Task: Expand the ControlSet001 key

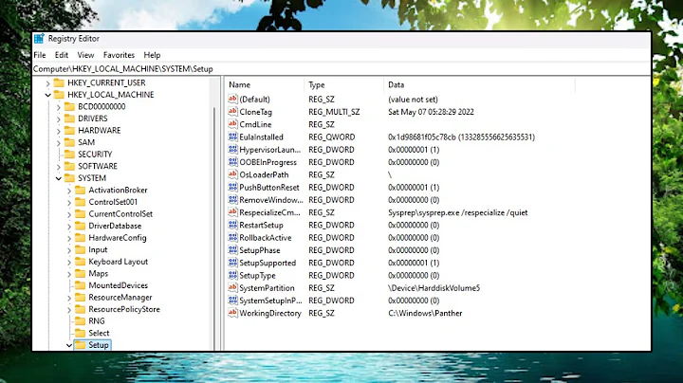Action: [69, 202]
